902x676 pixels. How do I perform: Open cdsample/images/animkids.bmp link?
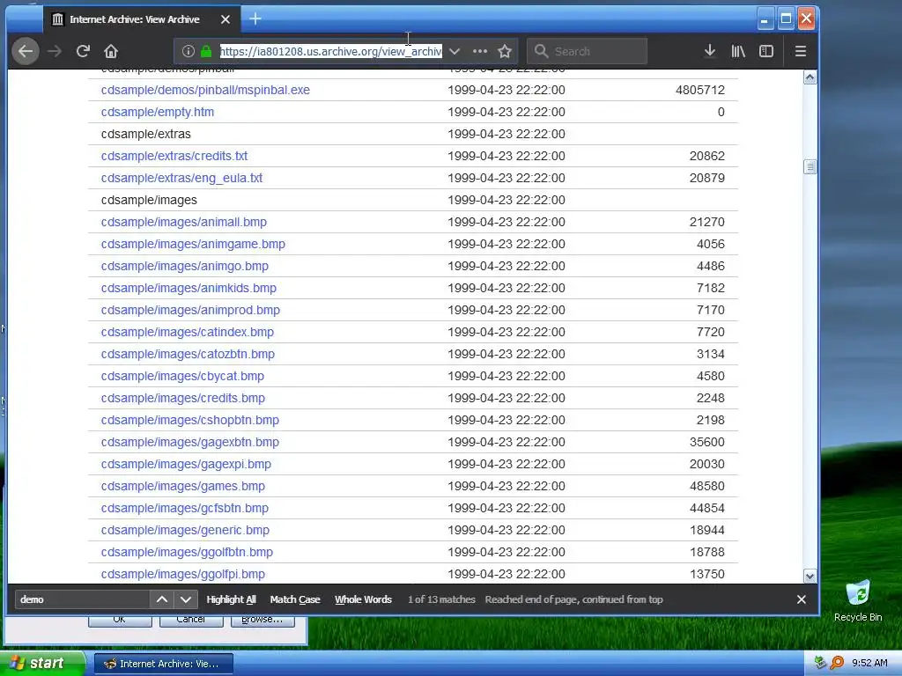pos(189,288)
